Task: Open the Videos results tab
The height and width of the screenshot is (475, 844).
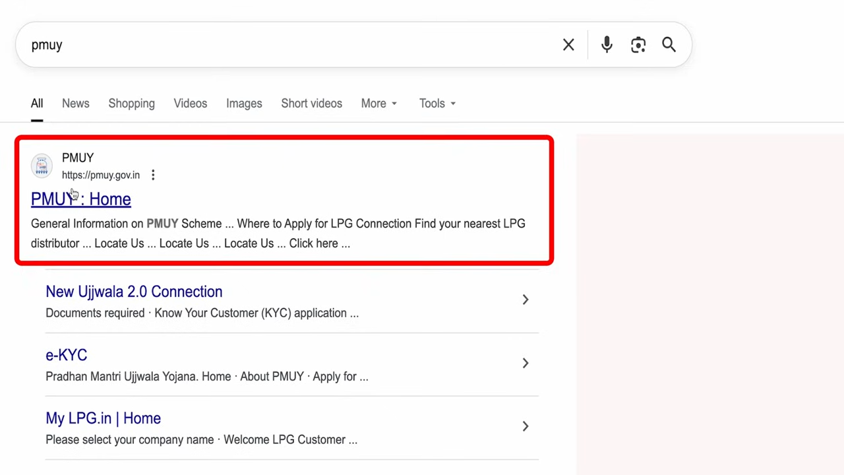Action: coord(190,104)
